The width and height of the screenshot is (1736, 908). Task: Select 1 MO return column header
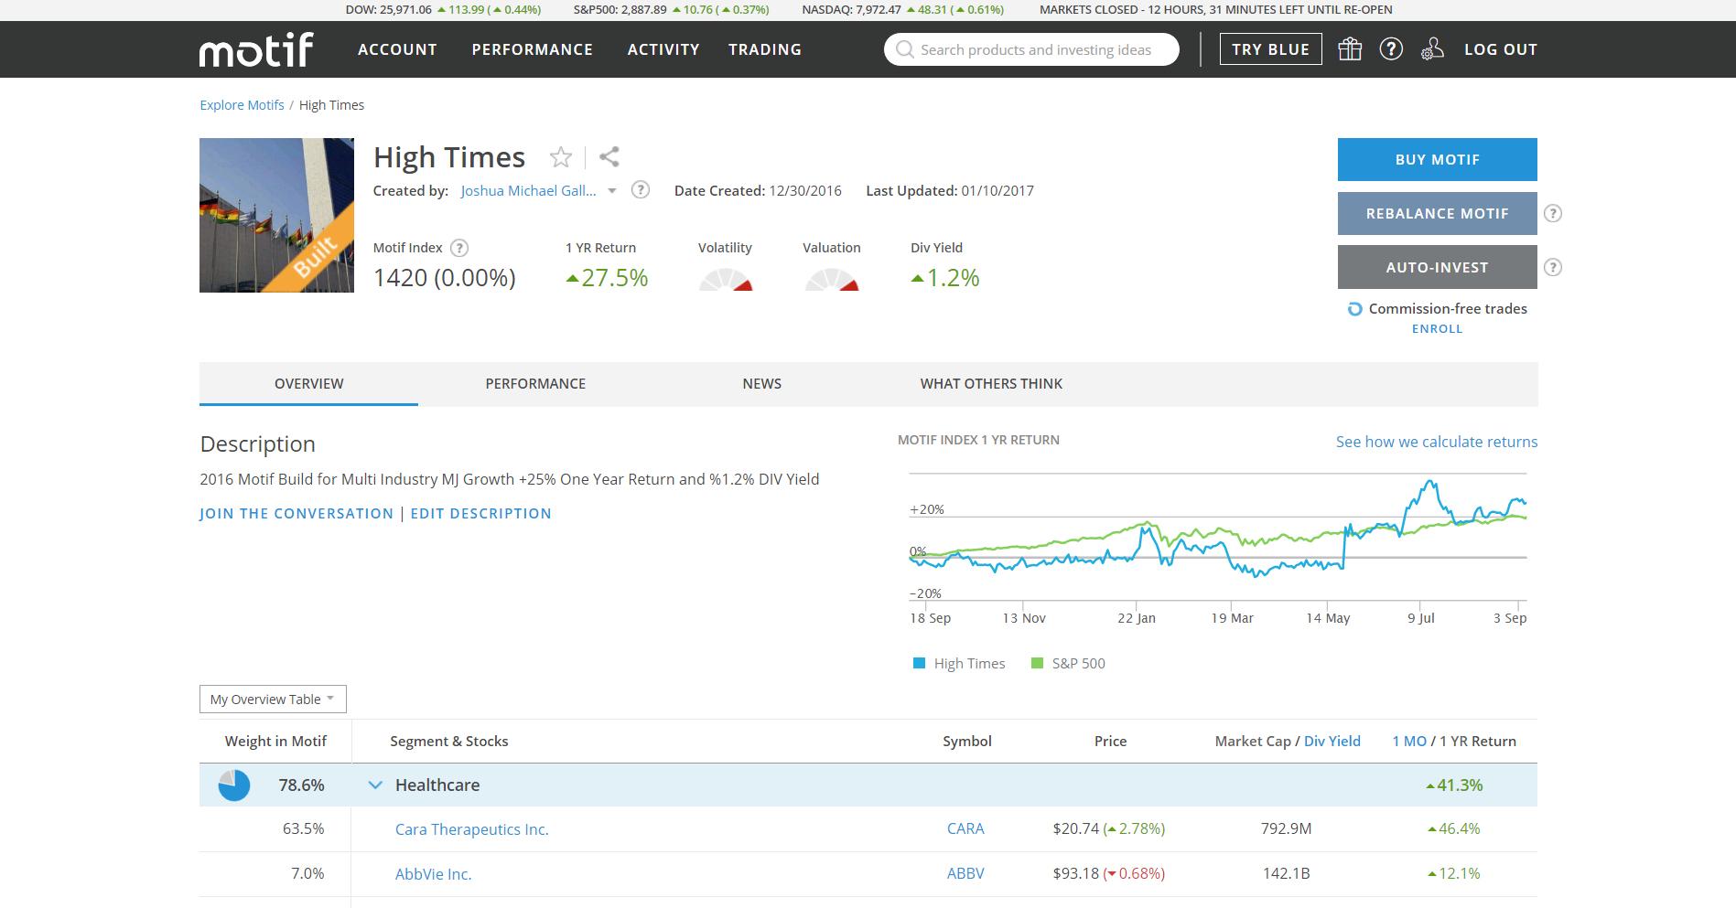tap(1409, 742)
